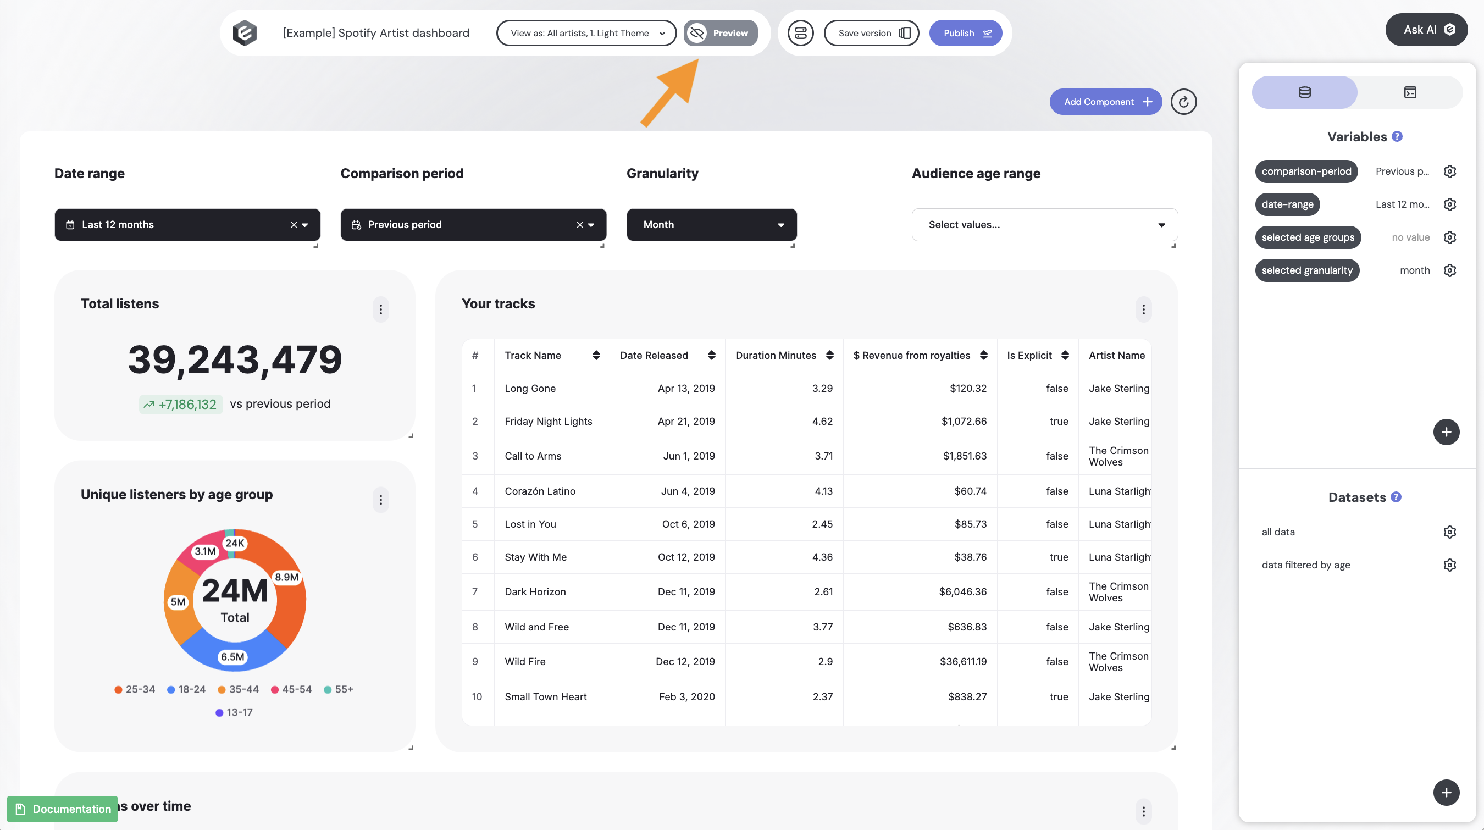Expand the Granularity Month dropdown
Screen dimensions: 1484x830
[711, 225]
